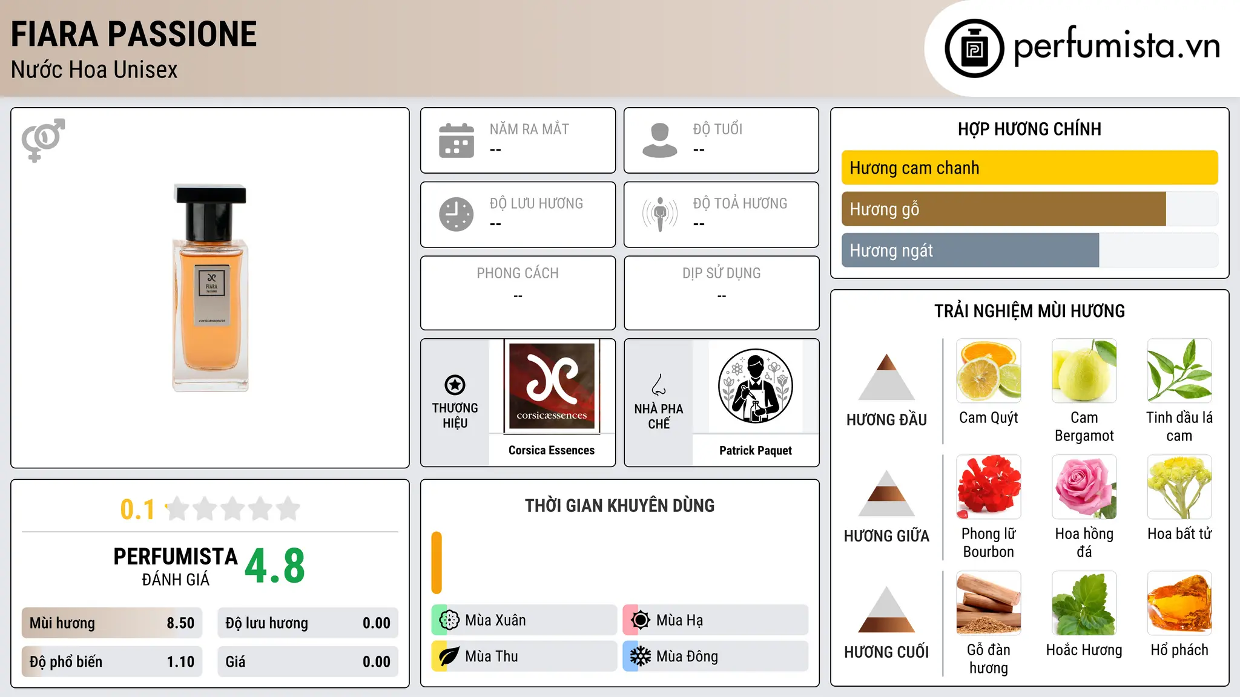Click the Độ lưu hương 0.00 score
The image size is (1240, 697).
(308, 623)
